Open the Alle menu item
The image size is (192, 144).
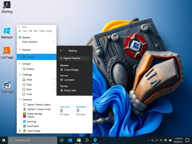tap(25, 31)
